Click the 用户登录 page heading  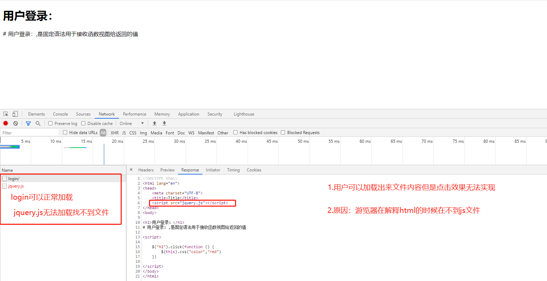[28, 16]
